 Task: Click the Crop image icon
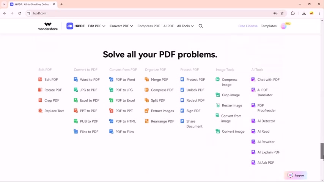point(218,95)
